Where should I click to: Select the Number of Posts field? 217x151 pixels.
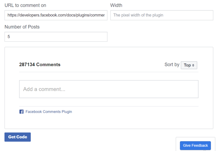56,37
